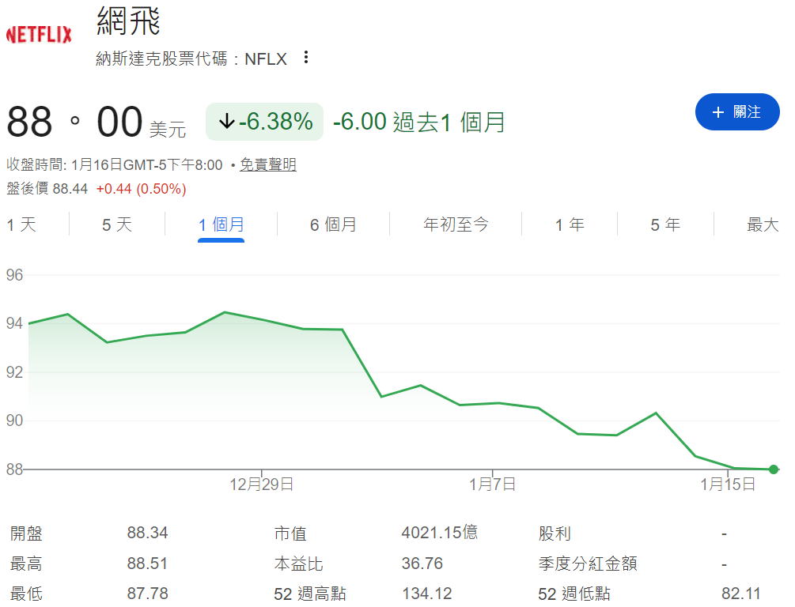Open the three-dot options menu beside NFLX

[x=307, y=57]
